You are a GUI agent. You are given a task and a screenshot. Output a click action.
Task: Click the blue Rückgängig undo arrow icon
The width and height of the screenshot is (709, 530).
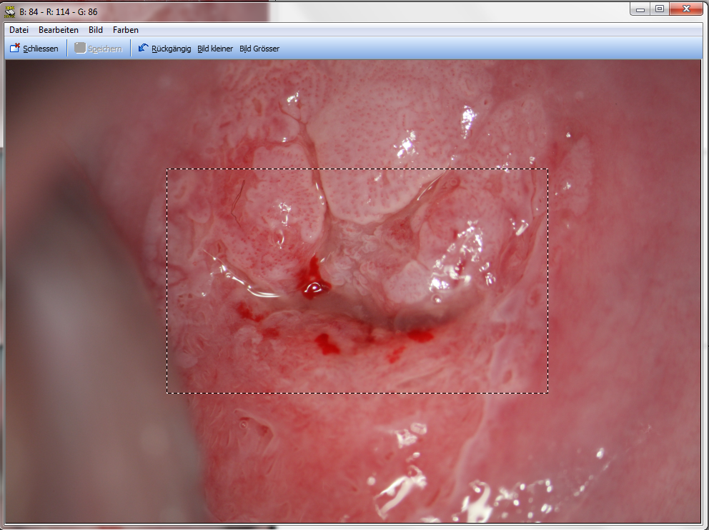click(144, 49)
